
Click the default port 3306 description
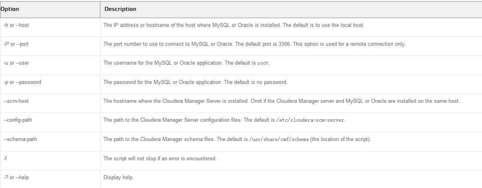tap(255, 44)
